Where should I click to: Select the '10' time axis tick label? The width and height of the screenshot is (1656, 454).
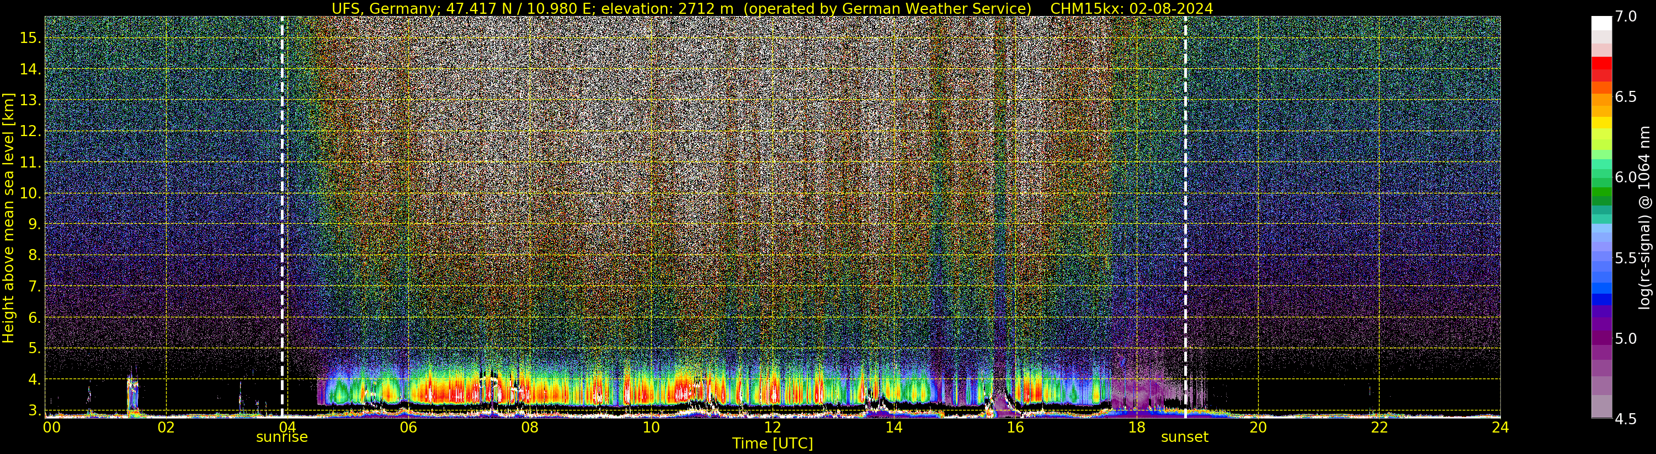[x=651, y=428]
